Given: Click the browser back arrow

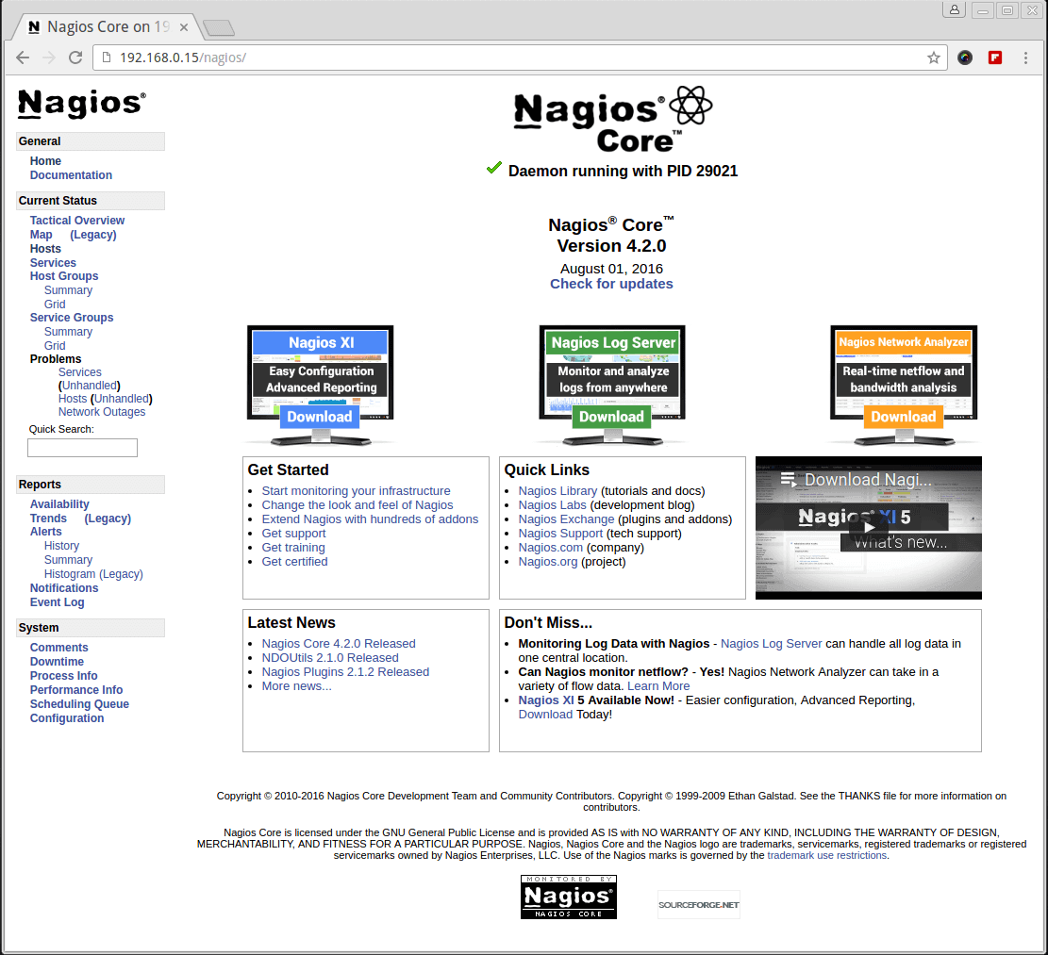Looking at the screenshot, I should (x=23, y=58).
